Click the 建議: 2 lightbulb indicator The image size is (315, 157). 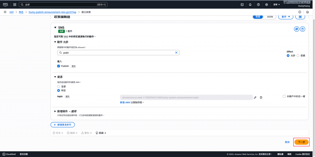coord(101,133)
